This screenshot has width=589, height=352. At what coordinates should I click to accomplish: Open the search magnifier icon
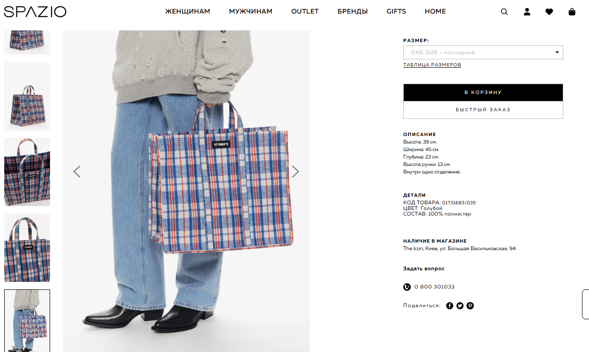click(x=504, y=12)
